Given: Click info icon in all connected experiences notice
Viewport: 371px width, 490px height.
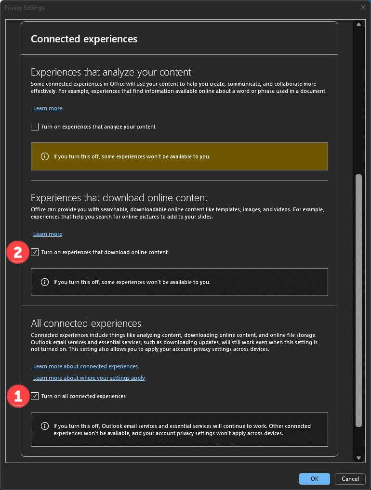Looking at the screenshot, I should coord(45,426).
